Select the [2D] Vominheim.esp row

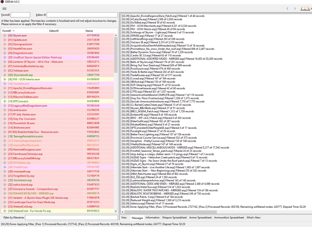click(57, 180)
